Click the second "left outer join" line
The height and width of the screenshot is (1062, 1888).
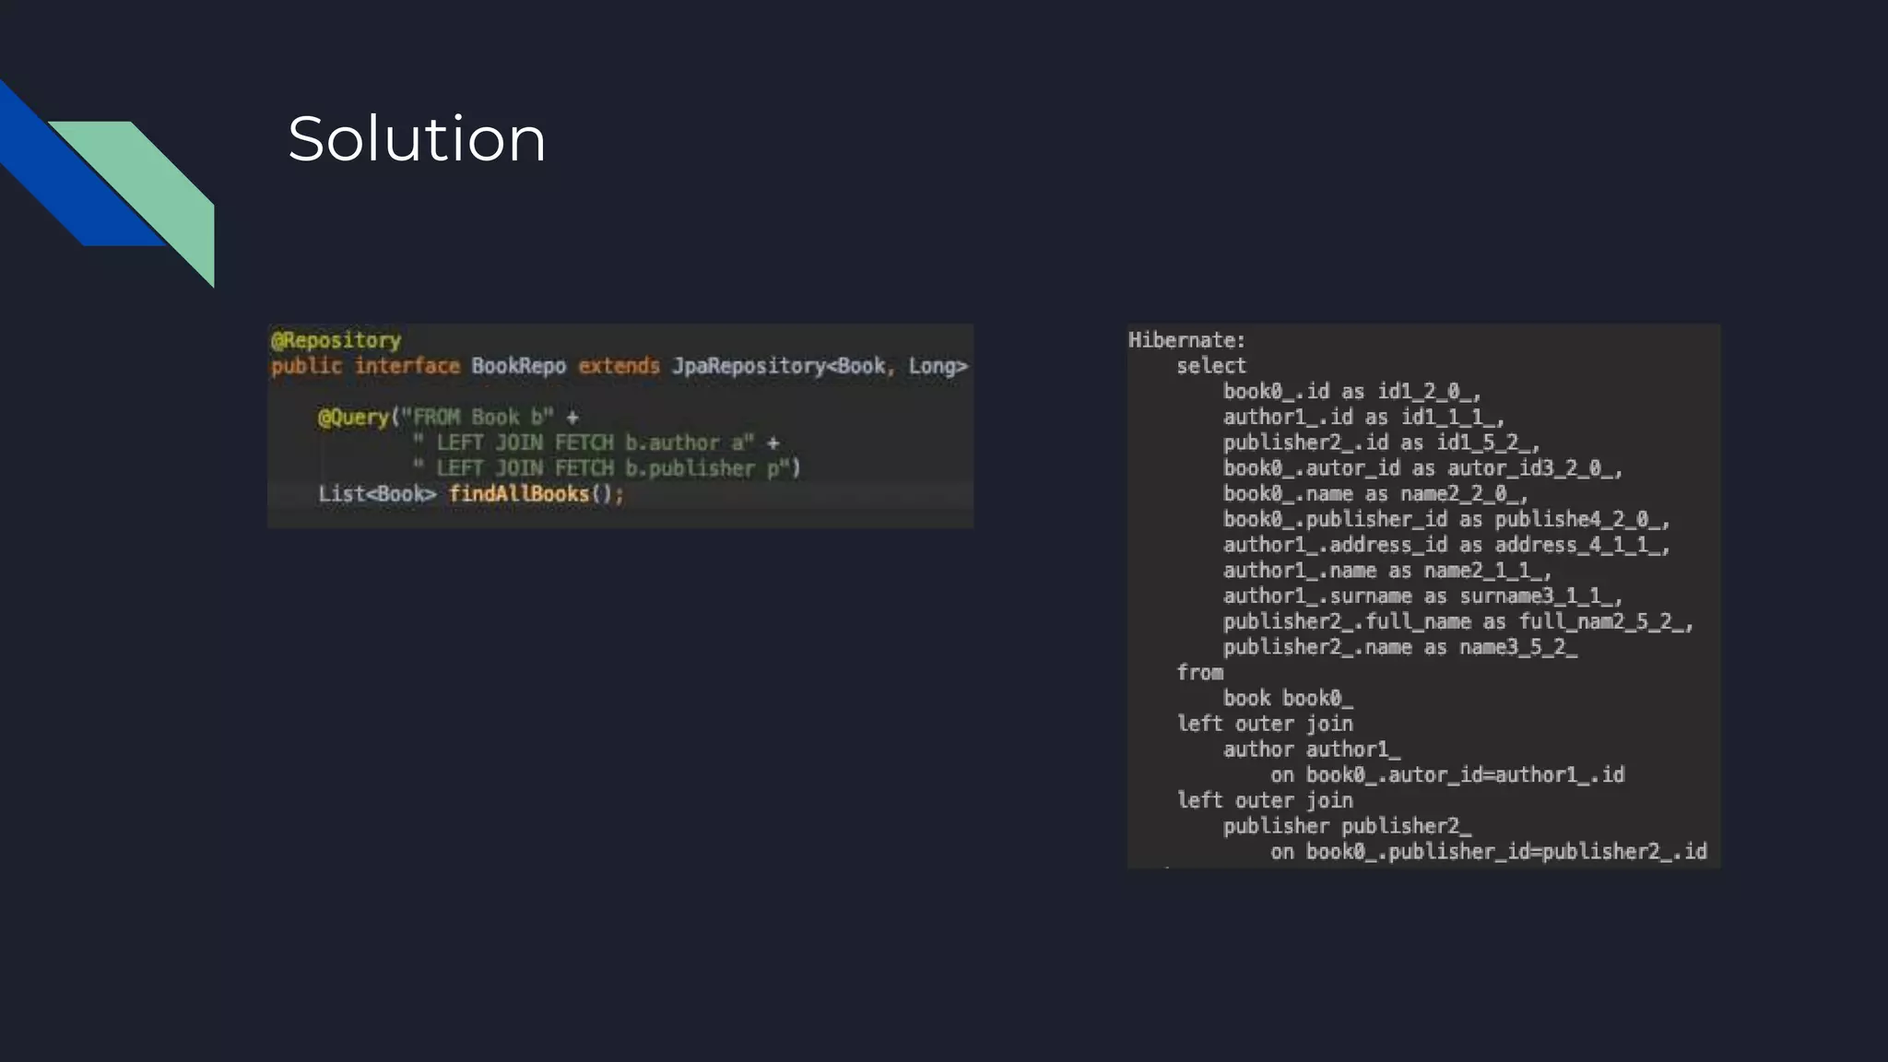(1265, 800)
